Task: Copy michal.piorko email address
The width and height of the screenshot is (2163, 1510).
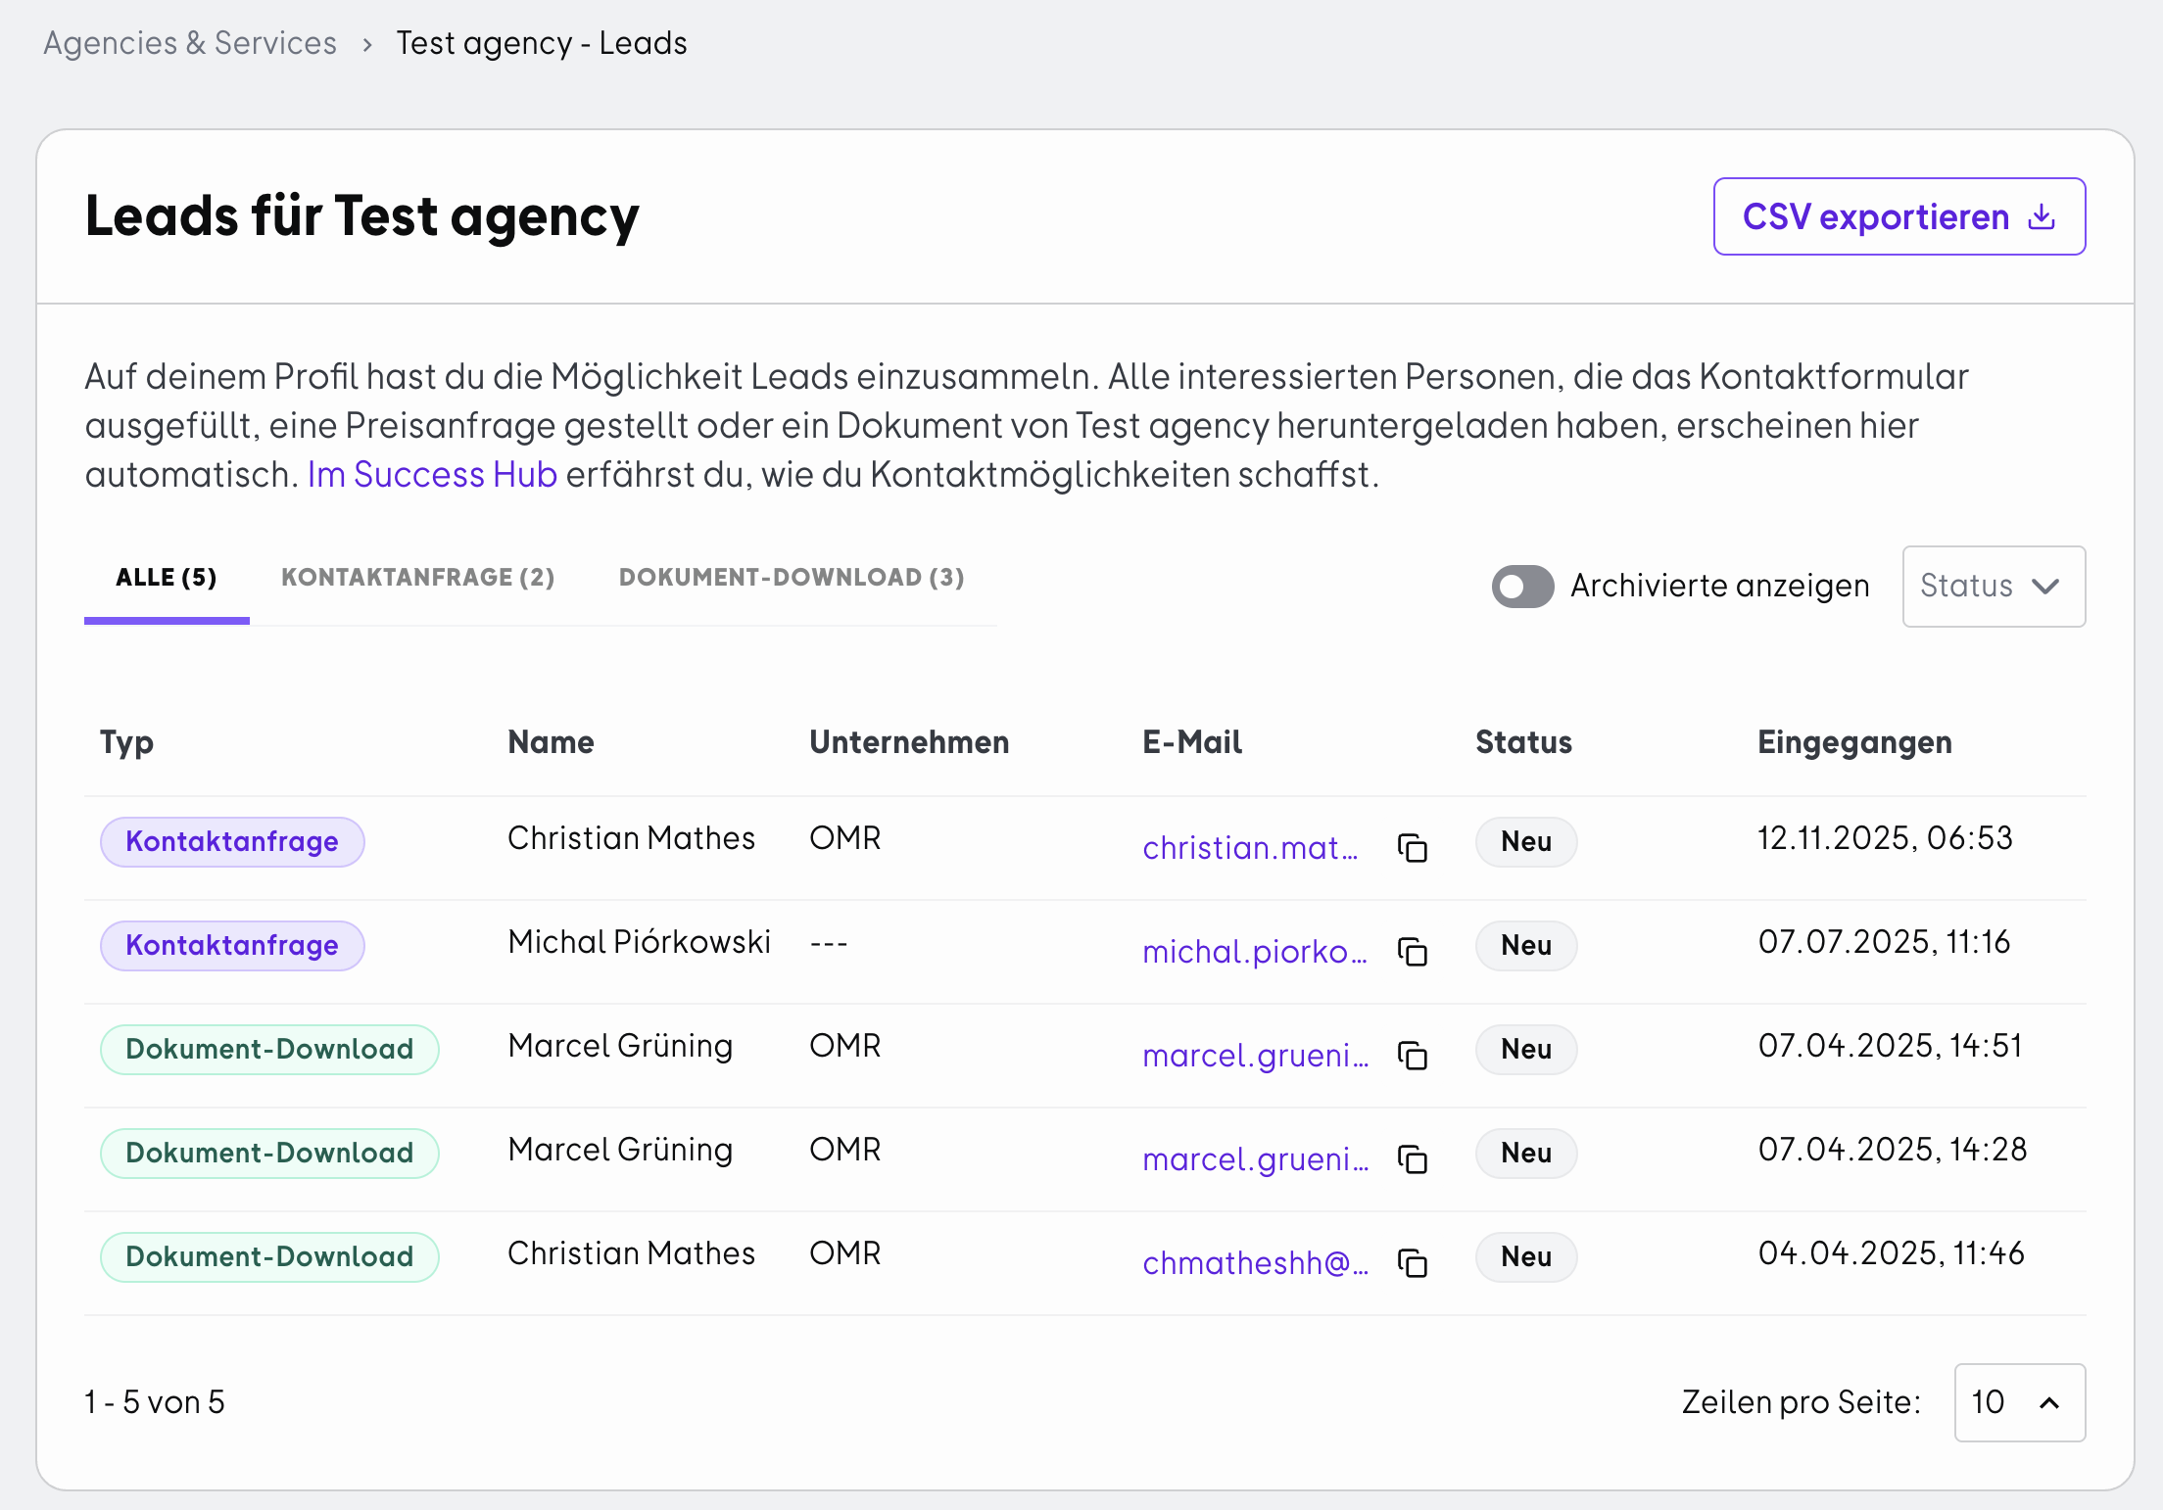Action: click(1412, 952)
